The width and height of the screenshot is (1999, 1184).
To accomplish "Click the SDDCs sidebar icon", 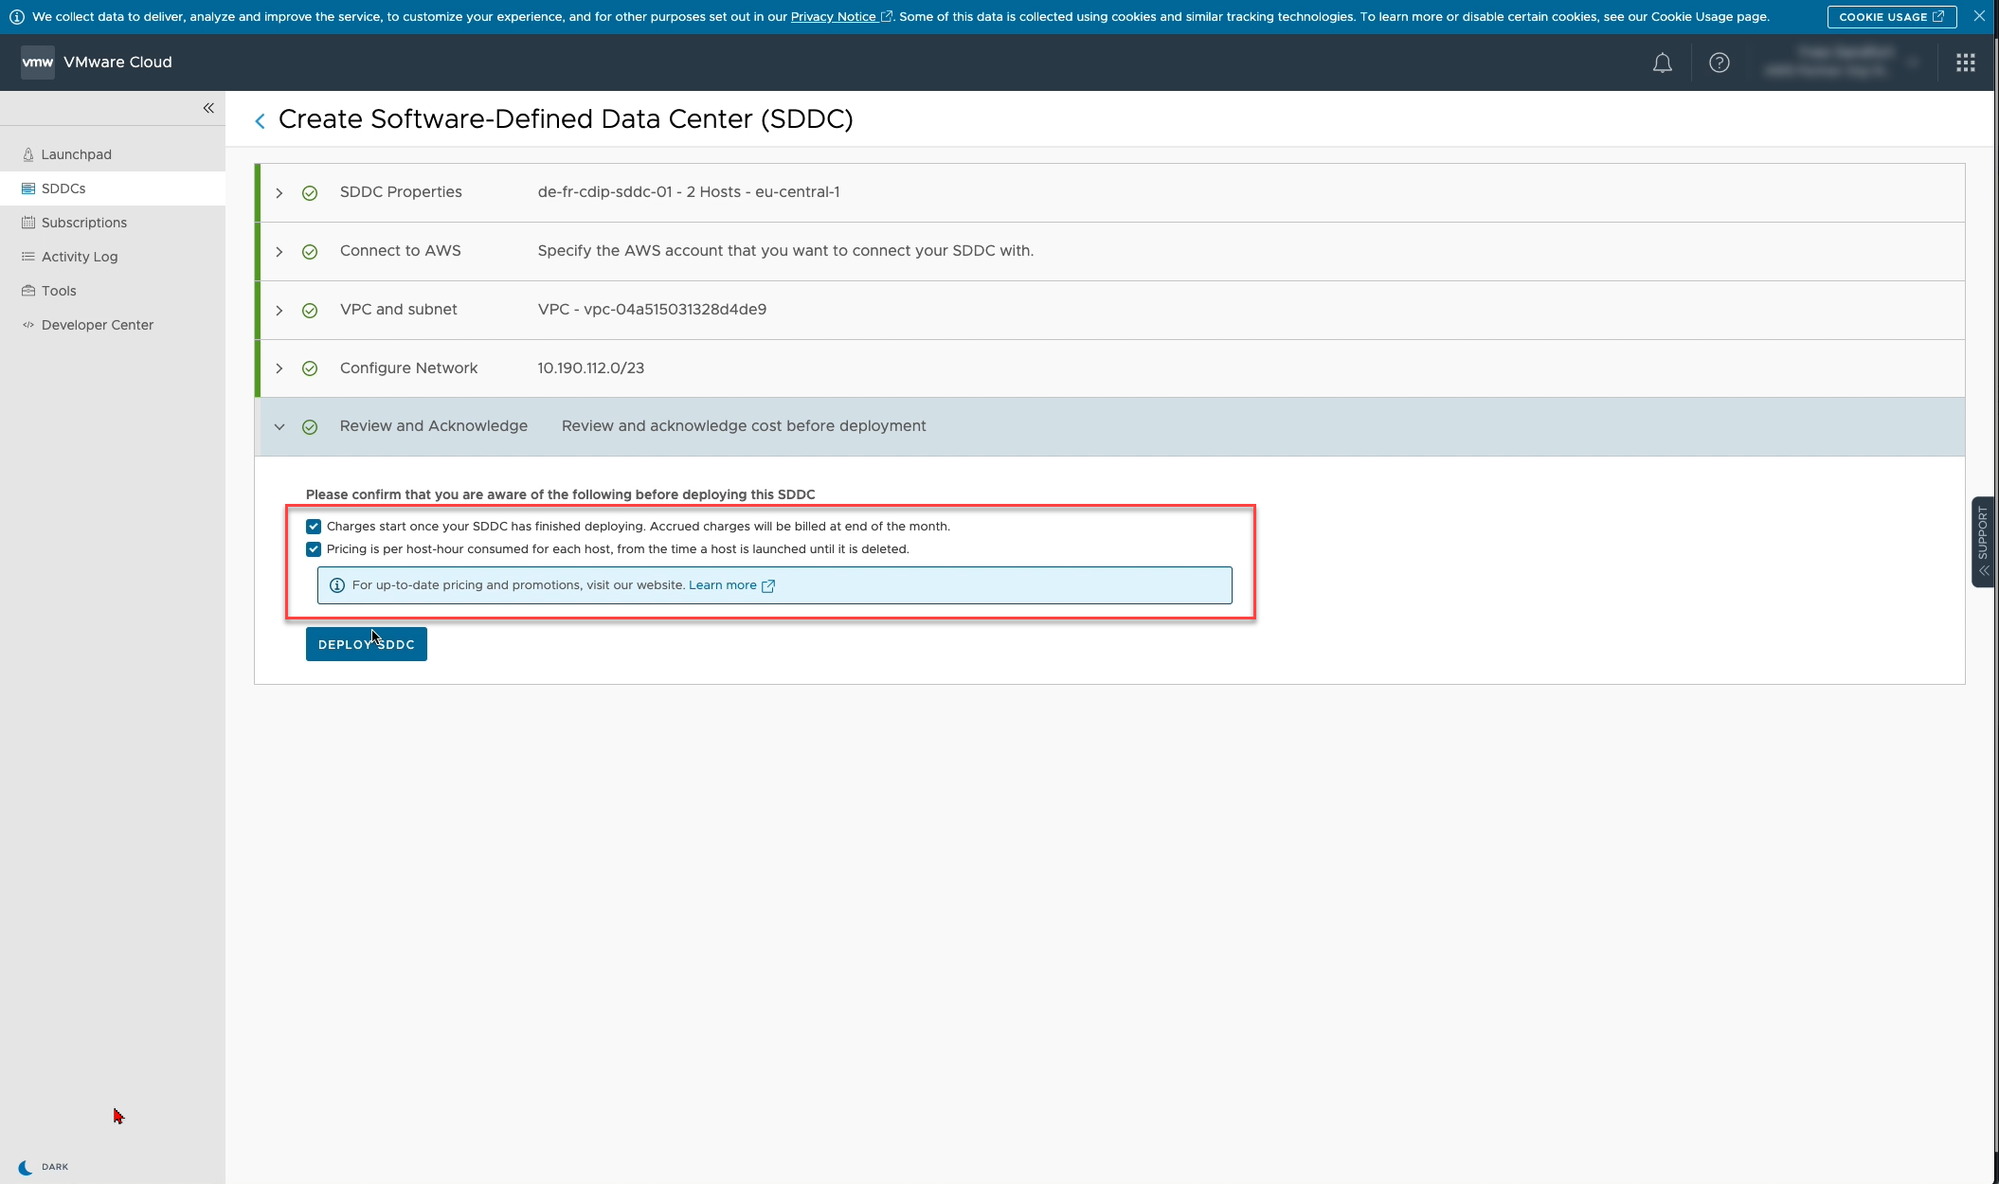I will pyautogui.click(x=28, y=188).
